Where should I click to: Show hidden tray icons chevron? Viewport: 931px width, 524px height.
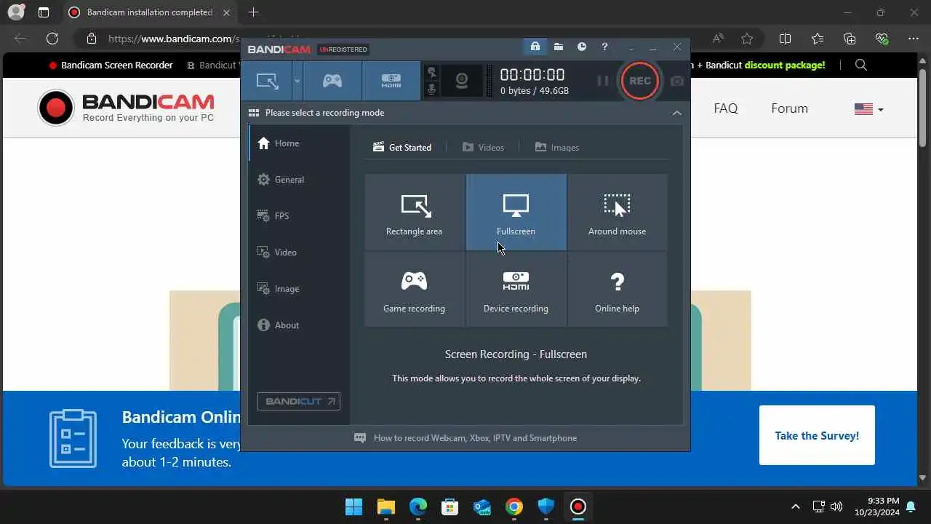(x=795, y=507)
